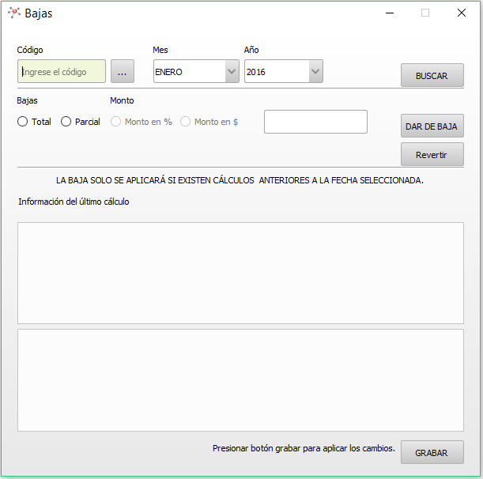Screen dimensions: 483x479
Task: Click GRABAR to apply the changes
Action: pyautogui.click(x=432, y=453)
